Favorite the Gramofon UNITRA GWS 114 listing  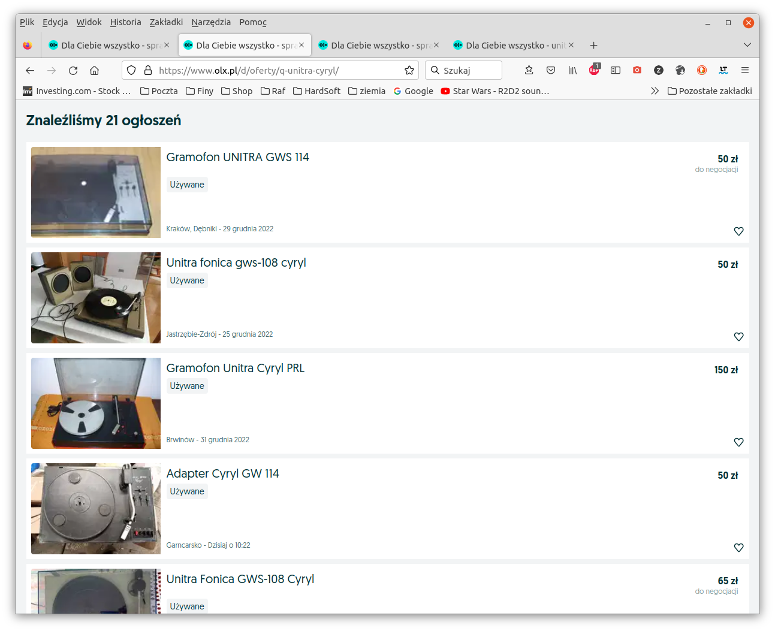(x=738, y=231)
